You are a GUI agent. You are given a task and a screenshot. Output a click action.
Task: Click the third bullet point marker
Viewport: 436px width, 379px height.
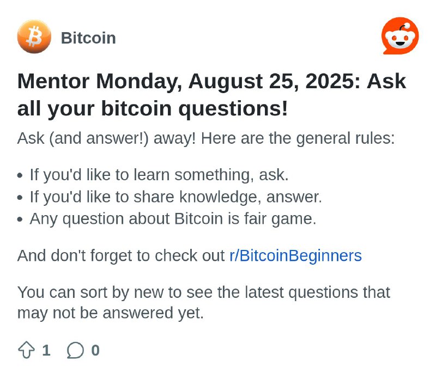coord(20,219)
